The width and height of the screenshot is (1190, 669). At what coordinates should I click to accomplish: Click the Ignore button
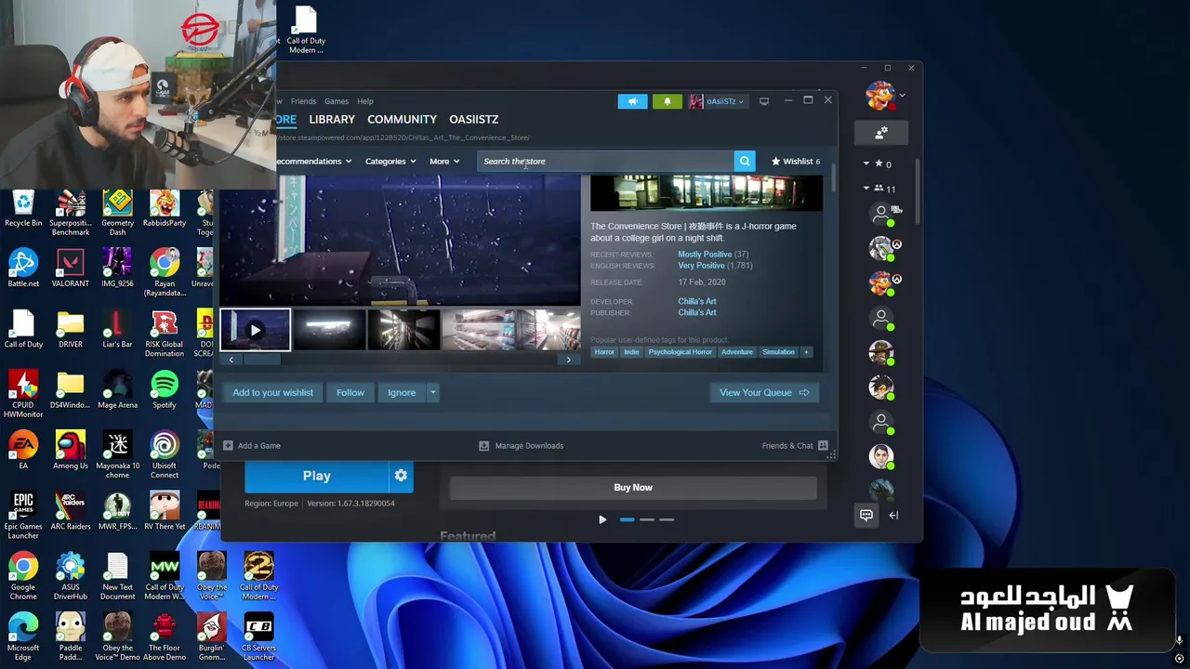pos(402,393)
